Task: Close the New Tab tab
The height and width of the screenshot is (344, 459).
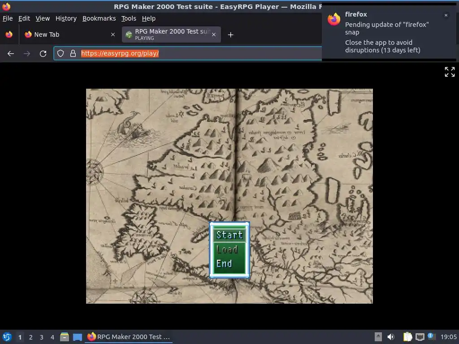Action: (113, 34)
